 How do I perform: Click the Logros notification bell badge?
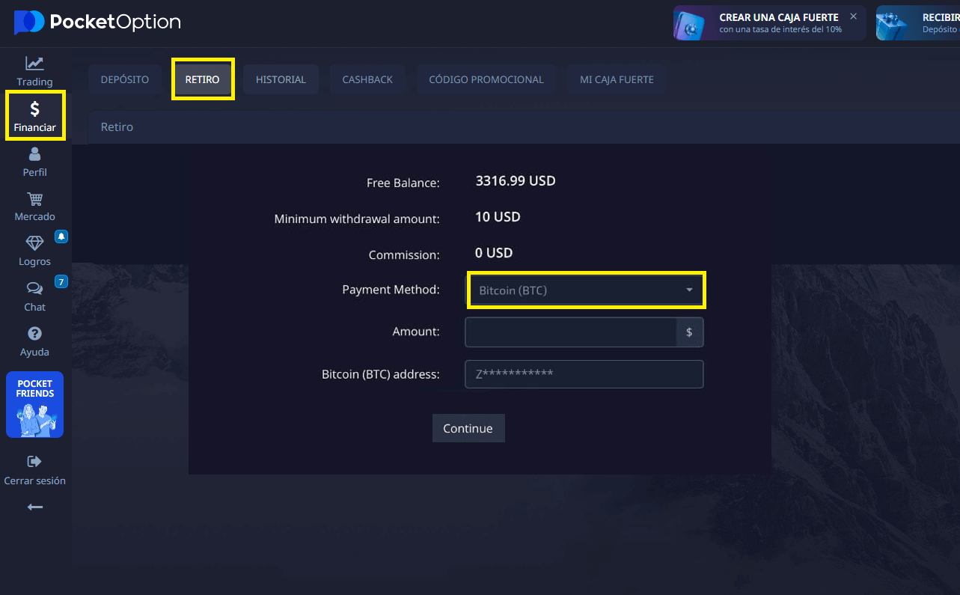pos(61,237)
